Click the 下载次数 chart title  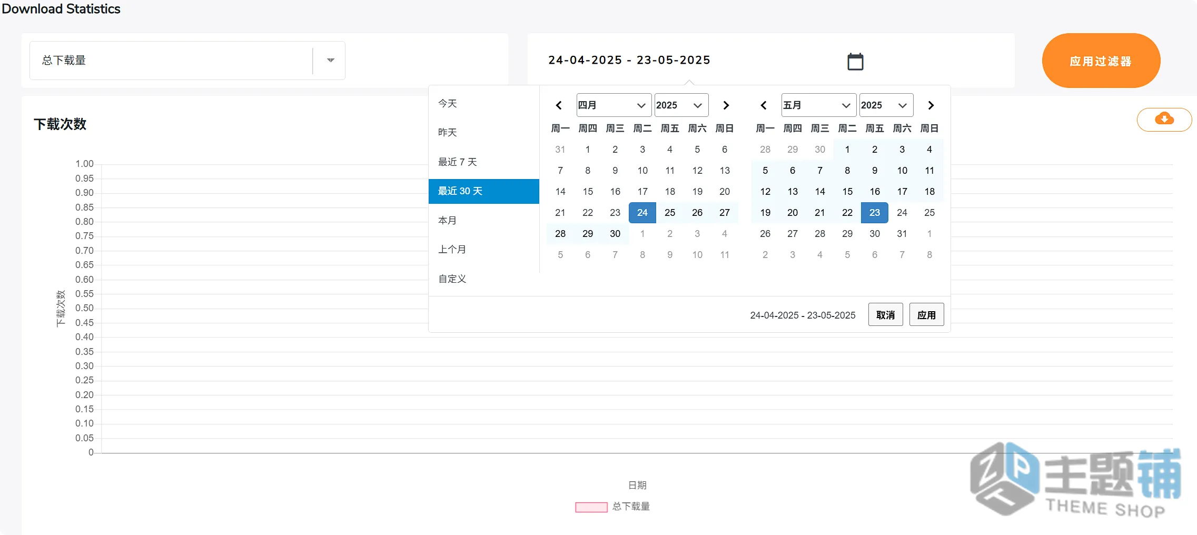click(60, 124)
